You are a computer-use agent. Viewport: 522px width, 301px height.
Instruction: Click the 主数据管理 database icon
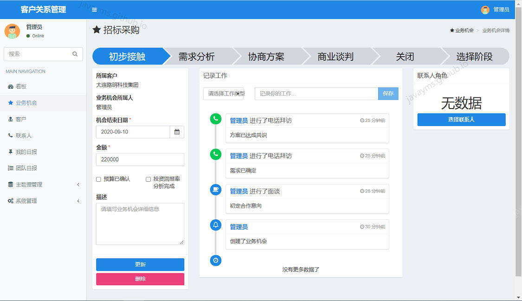coord(11,184)
